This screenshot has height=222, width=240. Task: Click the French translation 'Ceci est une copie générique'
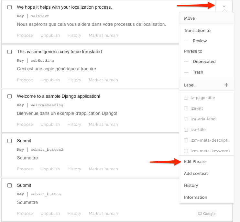point(57,69)
